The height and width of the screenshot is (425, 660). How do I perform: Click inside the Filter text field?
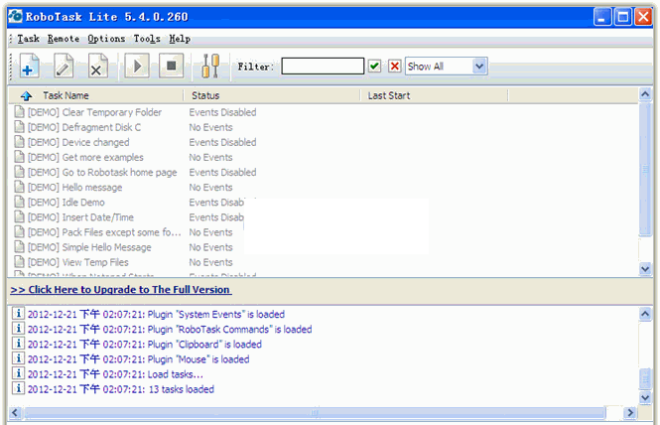[323, 67]
